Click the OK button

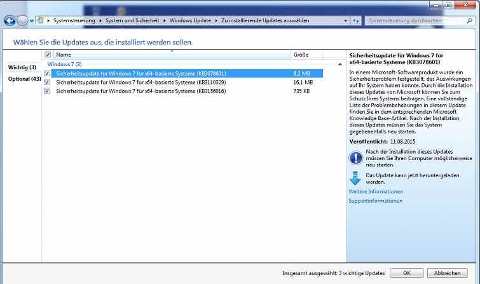coord(406,273)
